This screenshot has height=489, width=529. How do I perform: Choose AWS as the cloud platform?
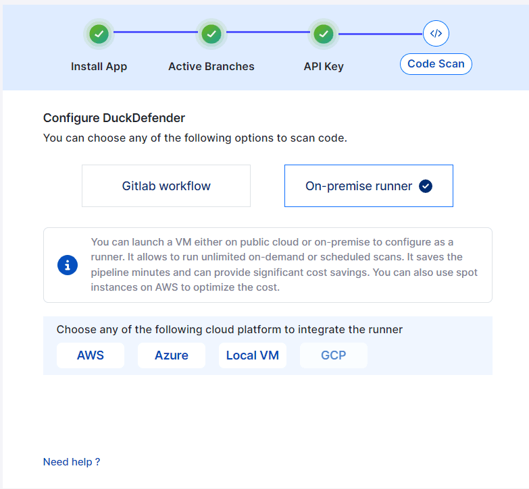tap(91, 355)
